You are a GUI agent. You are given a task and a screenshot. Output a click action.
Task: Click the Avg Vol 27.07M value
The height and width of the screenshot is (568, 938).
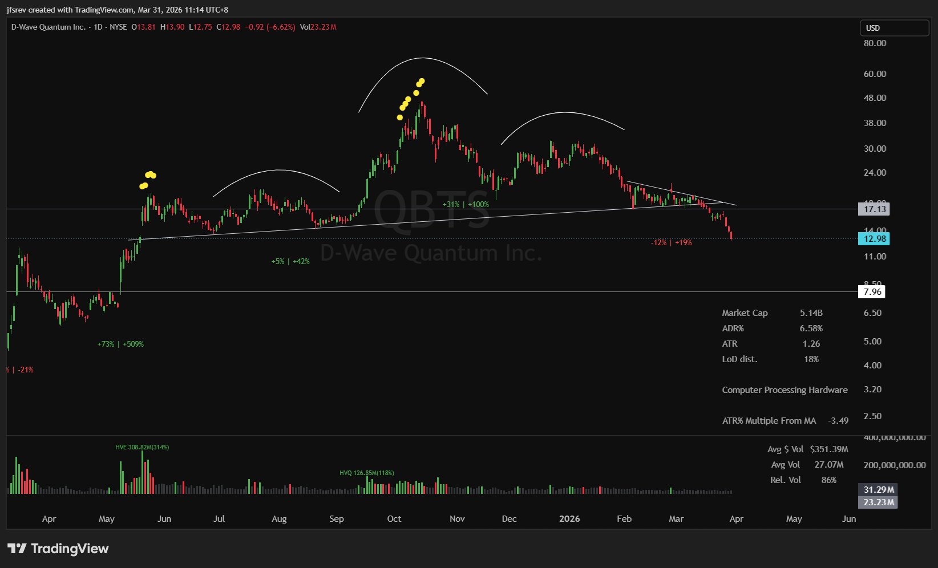pos(828,465)
